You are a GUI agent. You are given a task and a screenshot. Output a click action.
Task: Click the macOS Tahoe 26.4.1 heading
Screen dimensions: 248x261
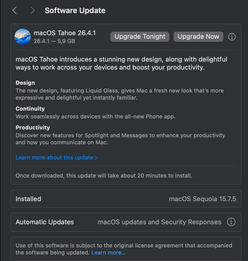click(65, 33)
